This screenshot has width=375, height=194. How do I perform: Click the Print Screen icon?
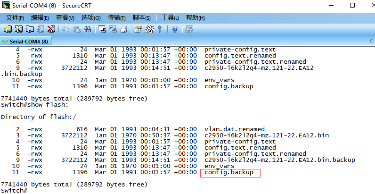point(102,29)
